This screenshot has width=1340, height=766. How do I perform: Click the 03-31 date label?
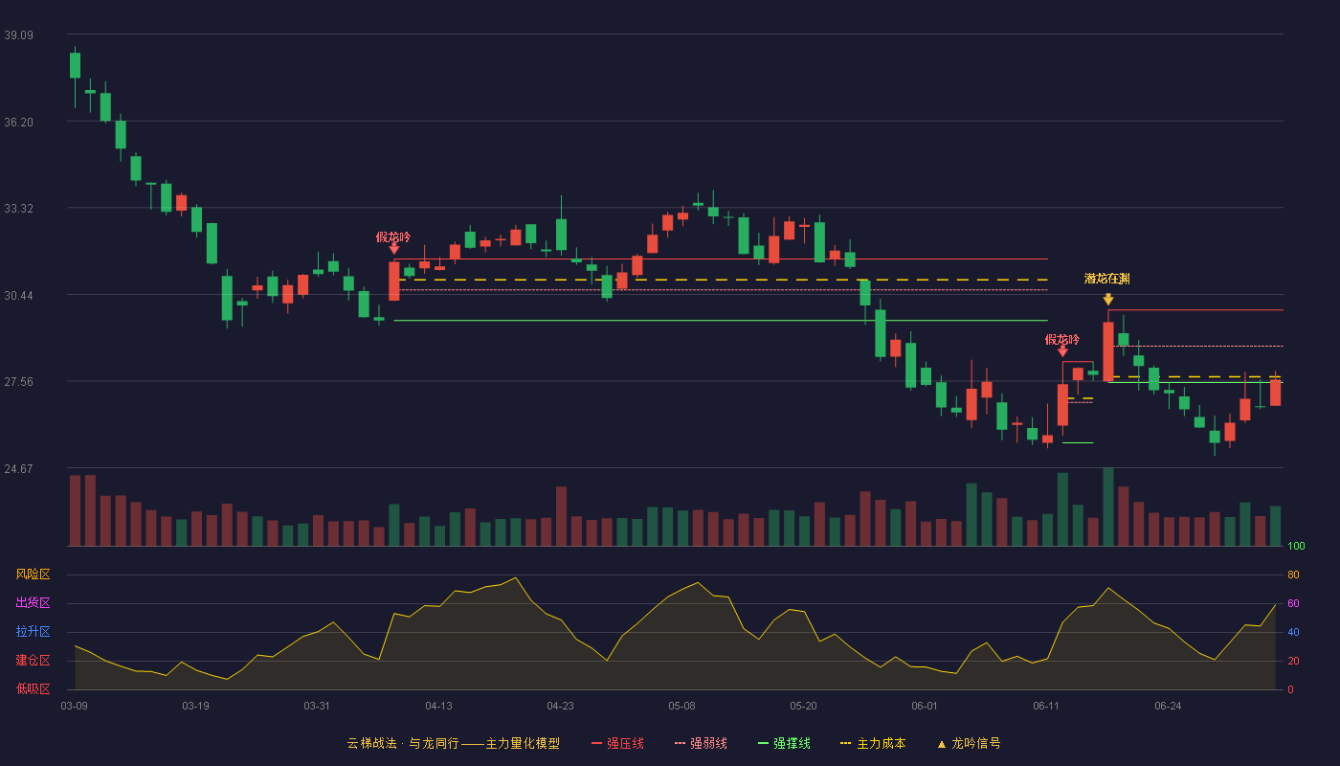click(x=317, y=706)
